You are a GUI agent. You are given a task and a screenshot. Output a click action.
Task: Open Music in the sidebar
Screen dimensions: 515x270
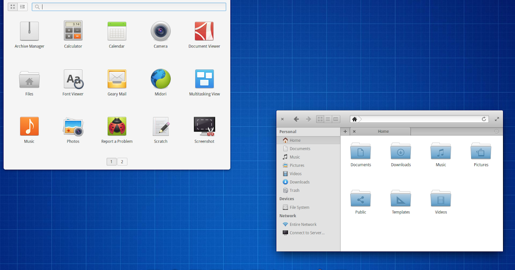tap(308, 157)
